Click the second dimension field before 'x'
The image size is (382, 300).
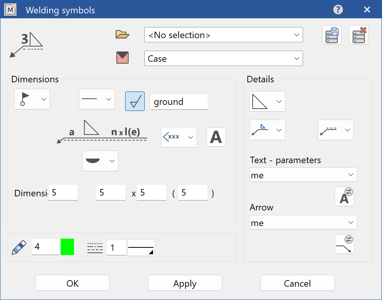point(111,193)
